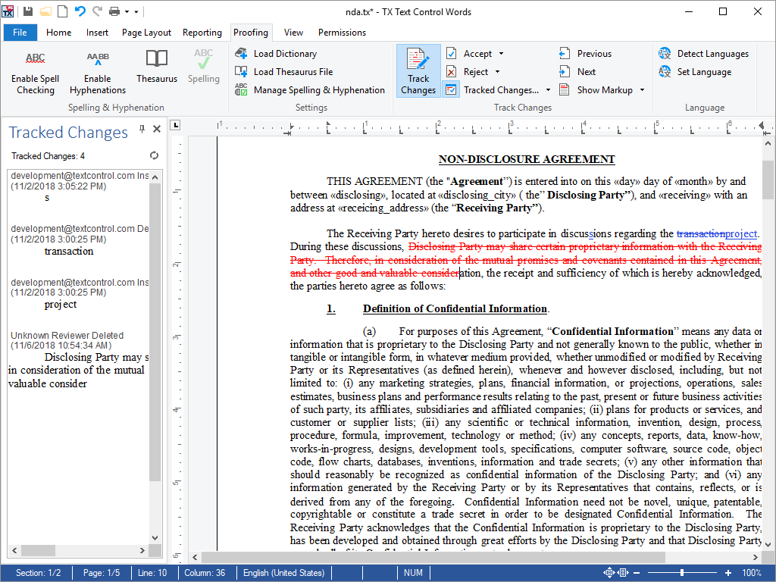Open the Show Markup dropdown
The height and width of the screenshot is (582, 776).
pos(642,90)
